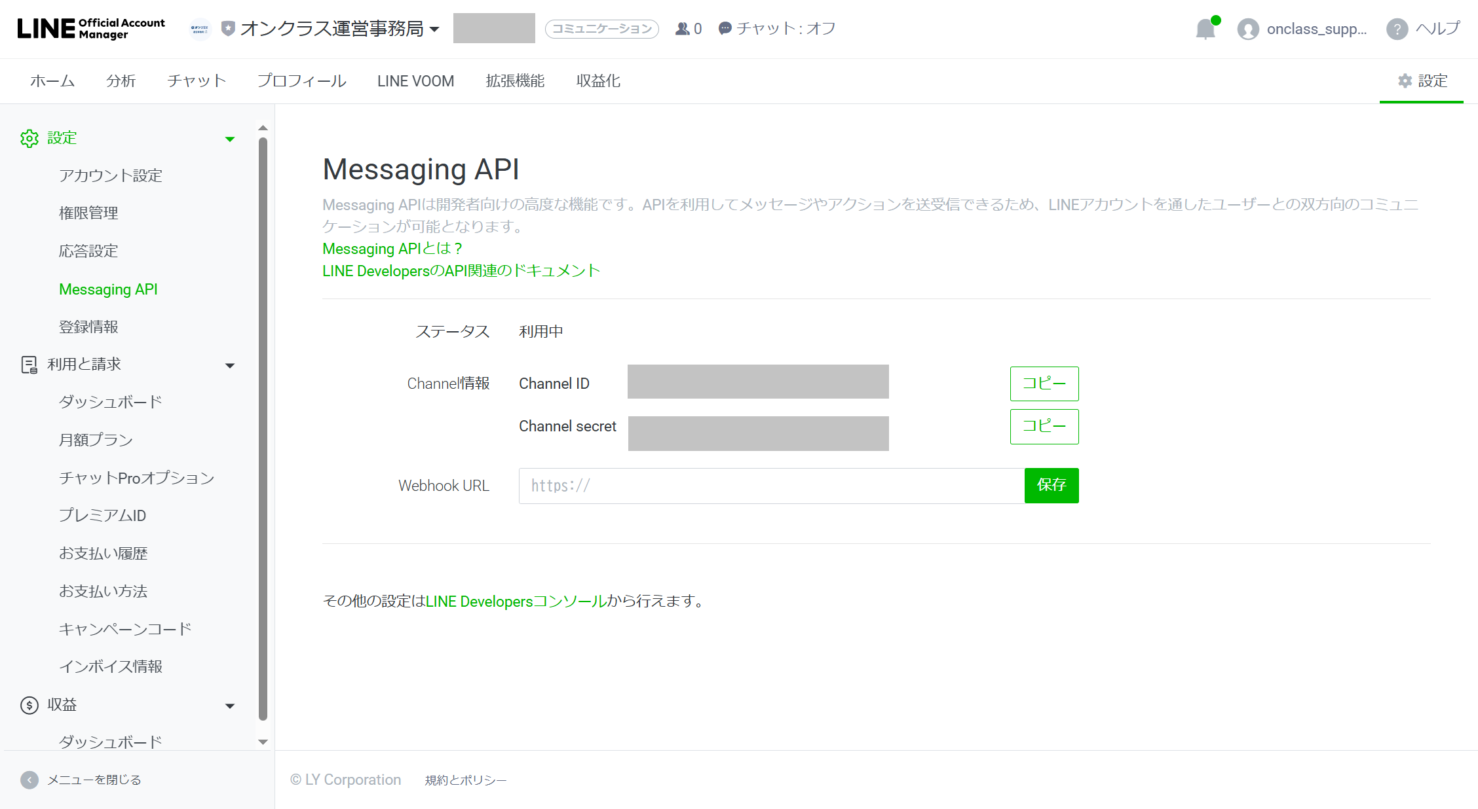
Task: Focus the Webhook URL input field
Action: pos(771,486)
